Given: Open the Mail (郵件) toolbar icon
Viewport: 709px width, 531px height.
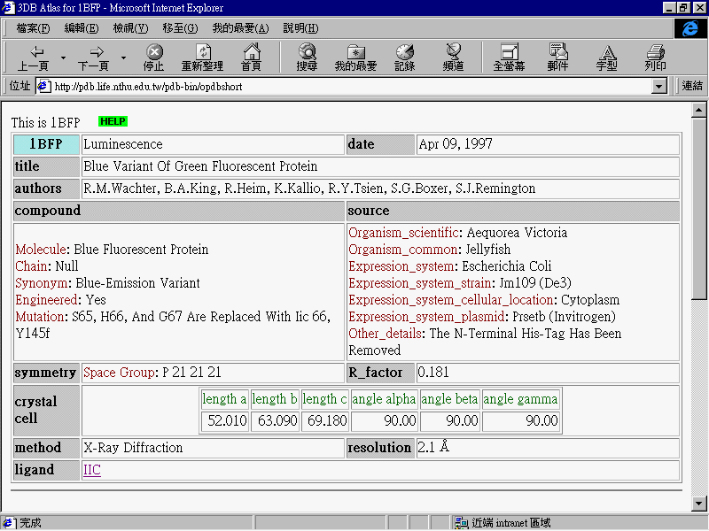Looking at the screenshot, I should 557,52.
